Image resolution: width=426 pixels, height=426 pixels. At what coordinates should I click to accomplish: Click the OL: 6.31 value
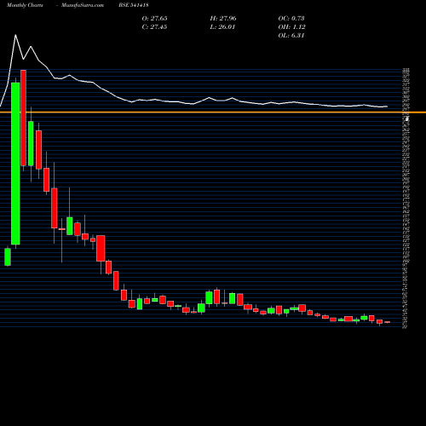pyautogui.click(x=291, y=35)
